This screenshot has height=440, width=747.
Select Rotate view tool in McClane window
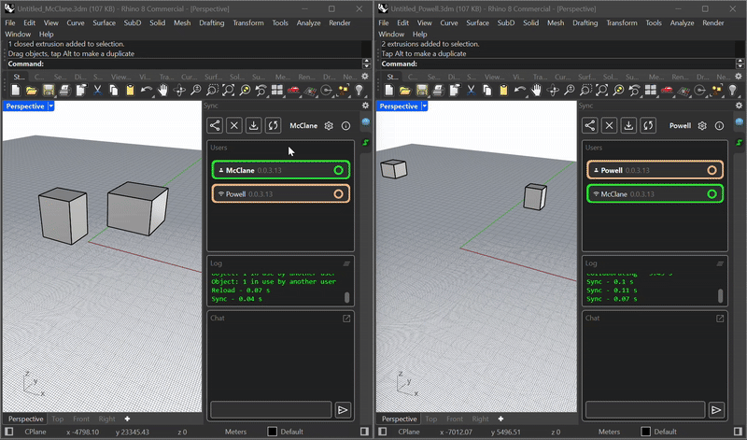(x=179, y=90)
